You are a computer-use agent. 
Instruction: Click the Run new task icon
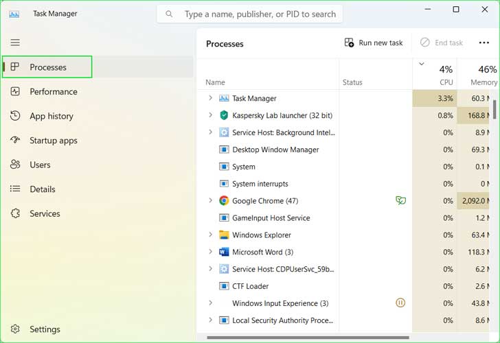point(349,43)
